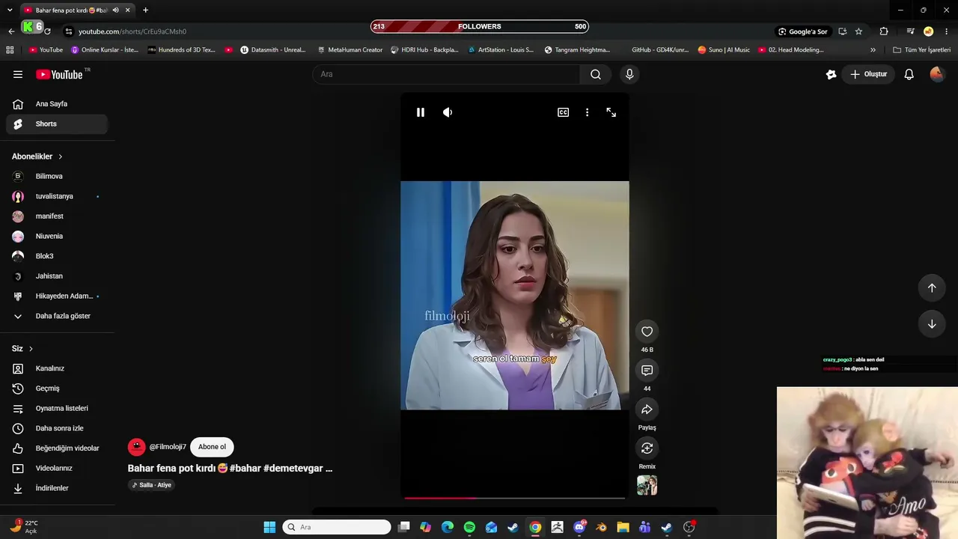Screen dimensions: 958x539
Task: Subscribe with the Abone ol button
Action: 212,447
